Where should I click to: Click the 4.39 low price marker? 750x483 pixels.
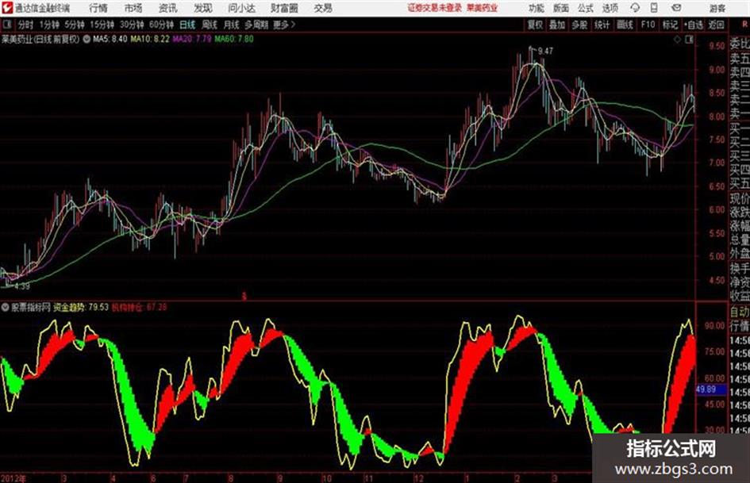pos(22,286)
